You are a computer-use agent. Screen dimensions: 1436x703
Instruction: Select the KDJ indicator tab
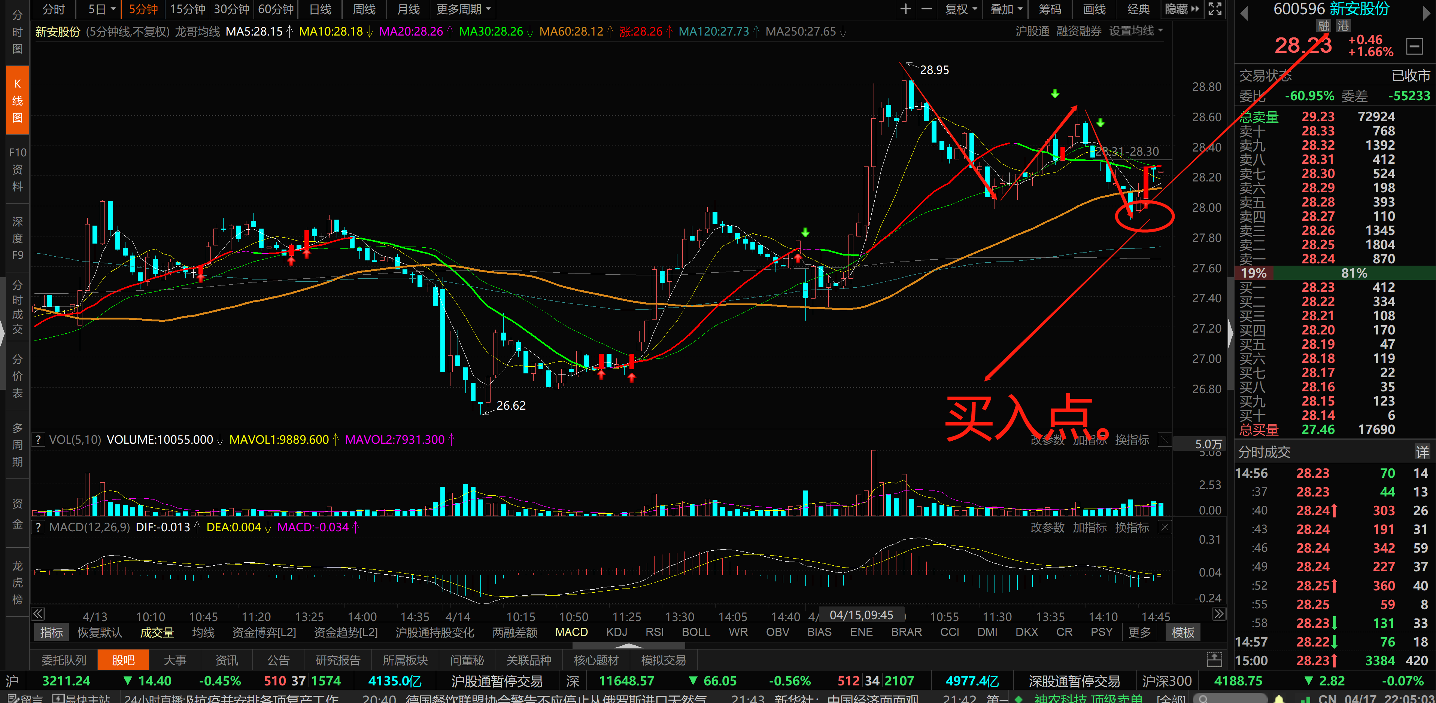coord(617,632)
